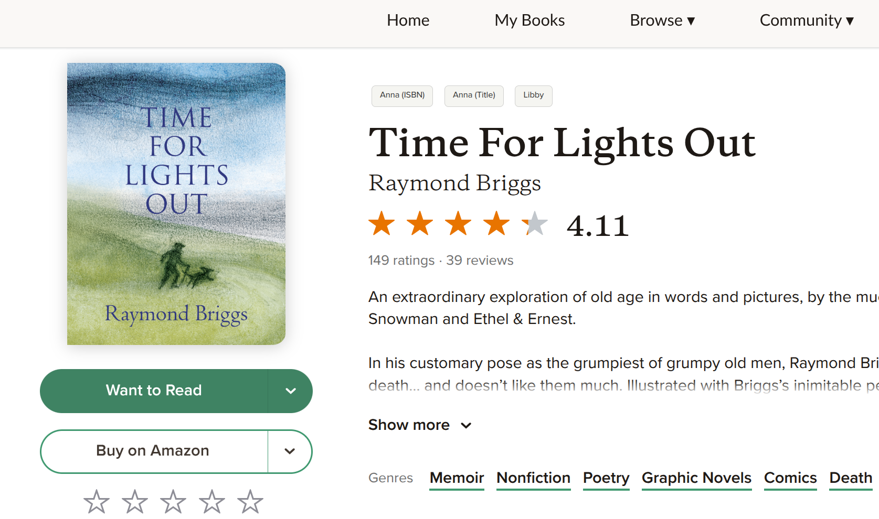The width and height of the screenshot is (879, 519).
Task: Expand the Community dropdown
Action: (x=807, y=20)
